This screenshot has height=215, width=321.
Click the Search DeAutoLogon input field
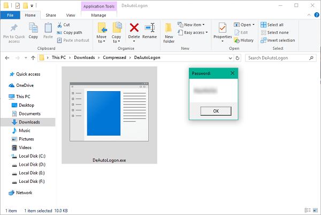[x=278, y=58]
